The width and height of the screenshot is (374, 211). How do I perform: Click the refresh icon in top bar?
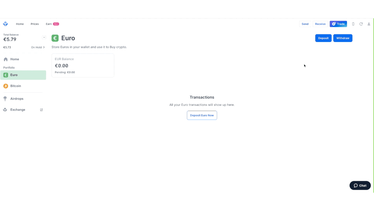[x=361, y=24]
